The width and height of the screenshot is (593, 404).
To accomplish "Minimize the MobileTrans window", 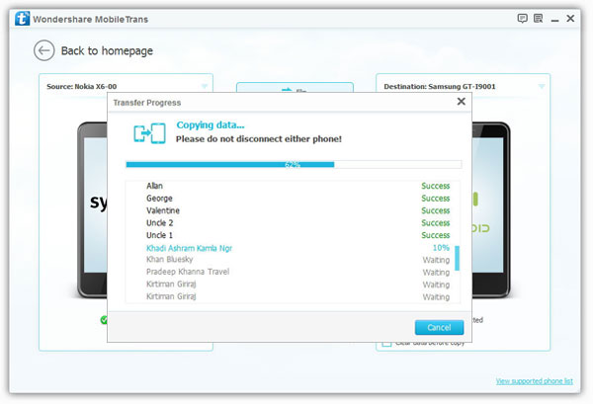I will coord(554,20).
